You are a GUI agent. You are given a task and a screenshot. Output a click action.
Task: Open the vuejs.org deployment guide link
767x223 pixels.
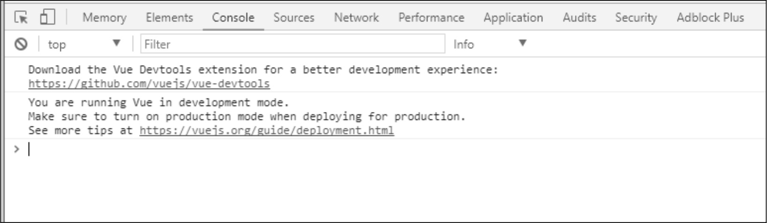click(266, 130)
